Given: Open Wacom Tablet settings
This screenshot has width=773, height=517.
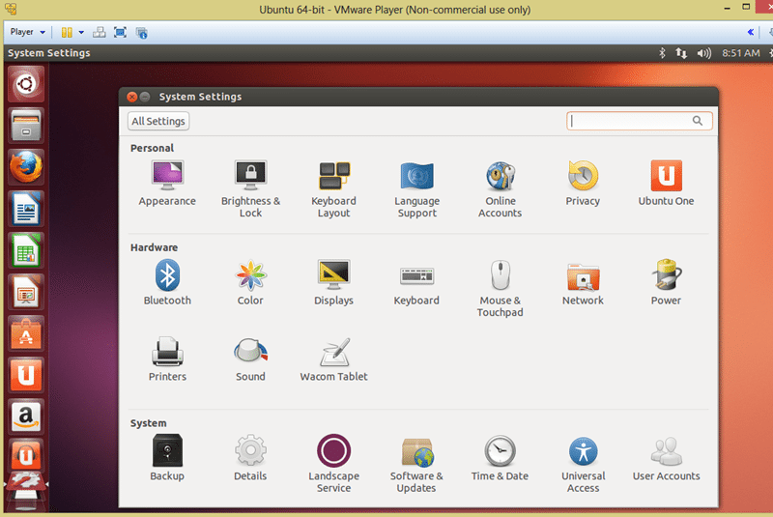Looking at the screenshot, I should [333, 359].
